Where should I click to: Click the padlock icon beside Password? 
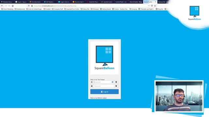(x=92, y=86)
